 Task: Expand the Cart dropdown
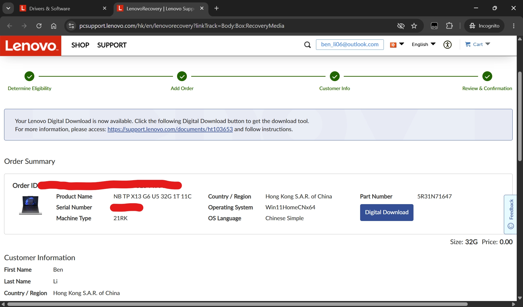click(x=488, y=44)
